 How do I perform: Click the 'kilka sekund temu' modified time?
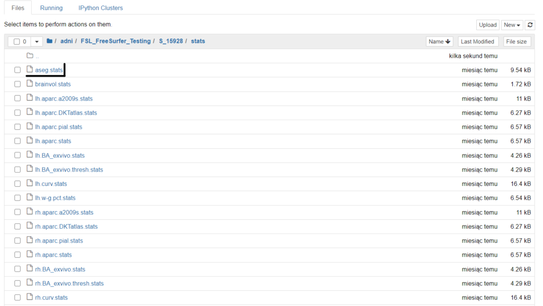click(x=473, y=56)
